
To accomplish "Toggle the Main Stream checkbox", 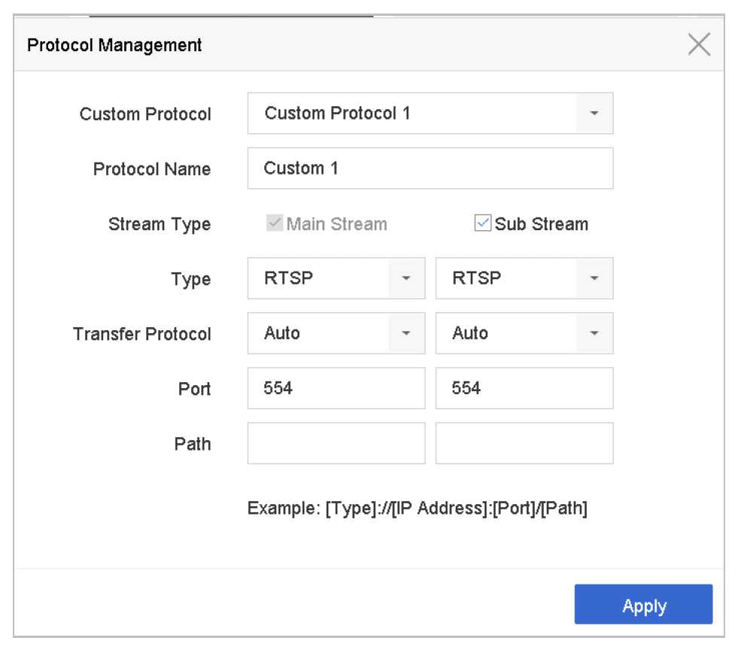I will pos(276,223).
